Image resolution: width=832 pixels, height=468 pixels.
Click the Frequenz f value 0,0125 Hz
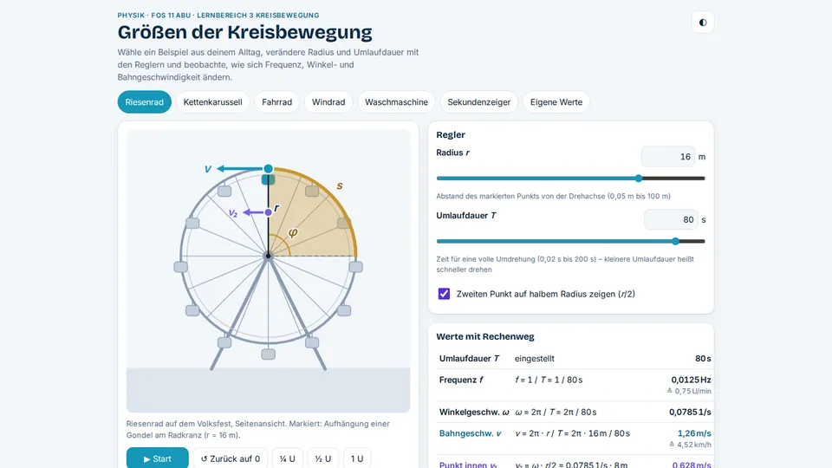coord(691,380)
